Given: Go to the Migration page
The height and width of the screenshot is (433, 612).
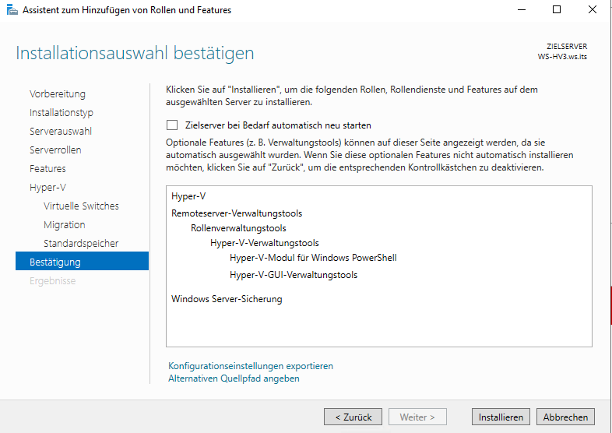Looking at the screenshot, I should (65, 224).
